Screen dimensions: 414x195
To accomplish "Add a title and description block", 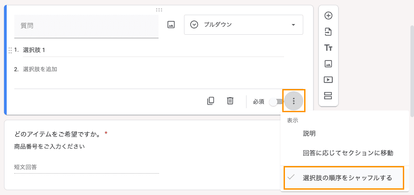I will (328, 48).
